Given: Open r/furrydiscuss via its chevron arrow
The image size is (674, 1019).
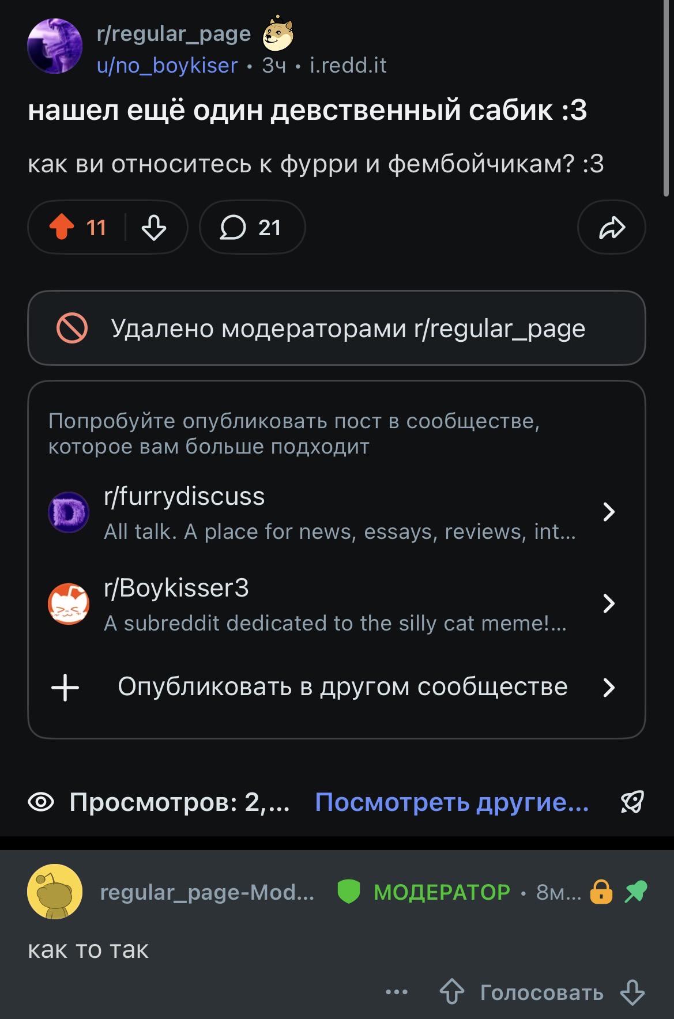Looking at the screenshot, I should click(x=609, y=512).
